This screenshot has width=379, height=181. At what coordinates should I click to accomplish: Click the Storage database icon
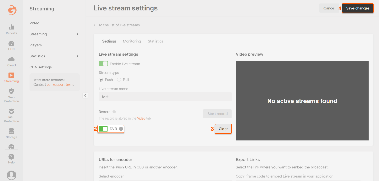tap(11, 131)
